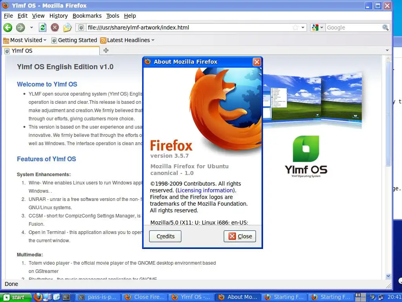Switch to the pass-is-p... taskbar window
The image size is (402, 302).
[99, 297]
